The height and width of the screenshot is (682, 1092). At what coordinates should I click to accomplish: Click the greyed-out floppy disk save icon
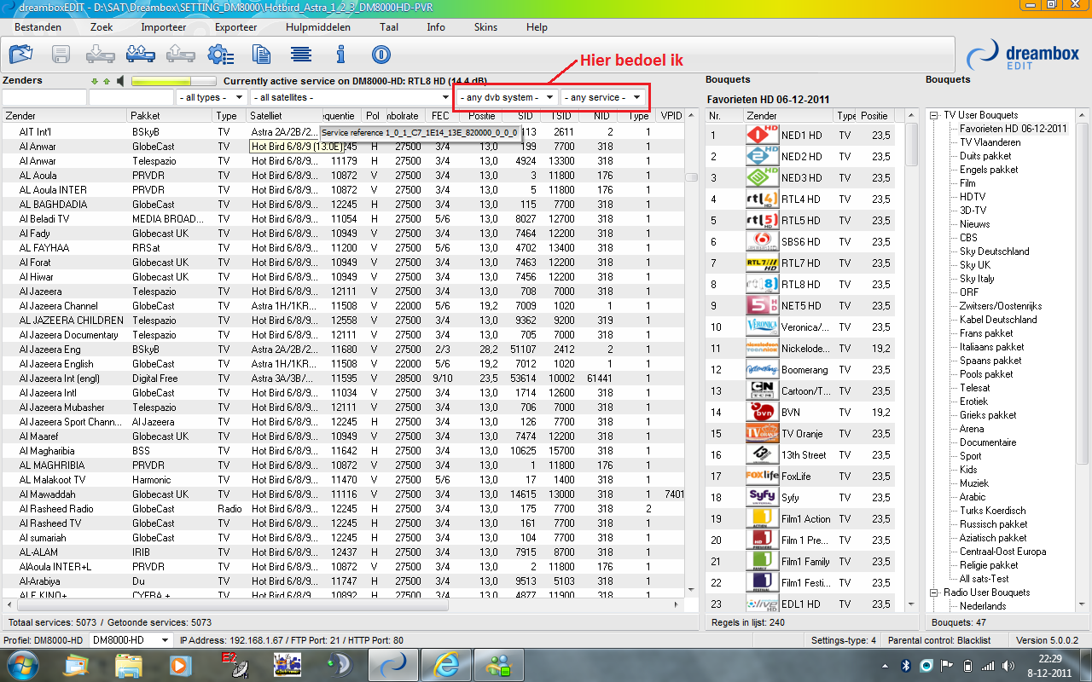click(61, 55)
